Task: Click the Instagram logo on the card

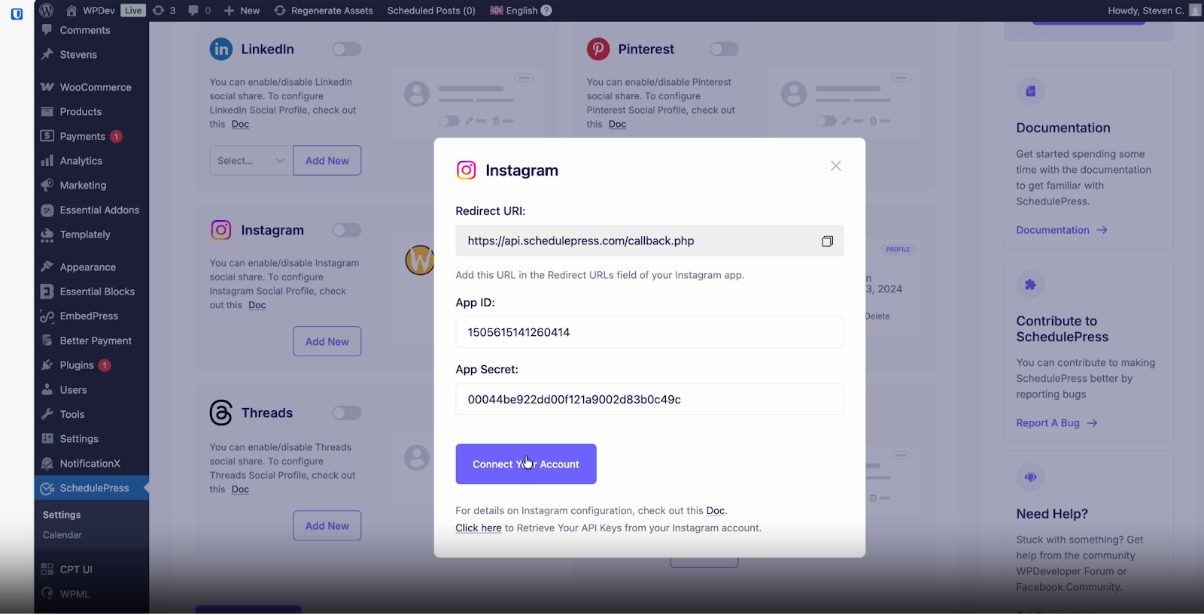Action: (x=220, y=230)
